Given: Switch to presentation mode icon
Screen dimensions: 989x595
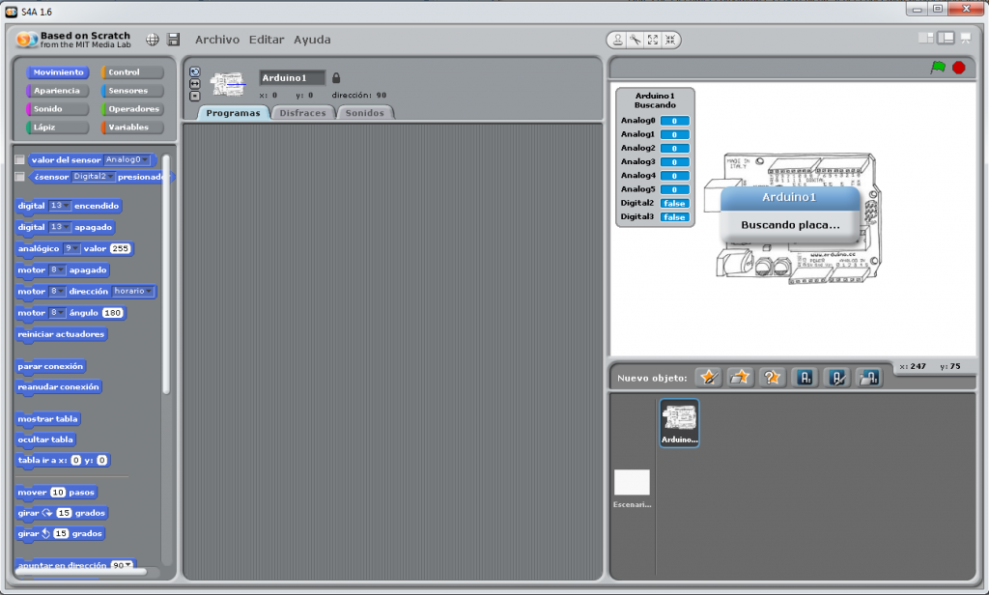Looking at the screenshot, I should [x=965, y=38].
